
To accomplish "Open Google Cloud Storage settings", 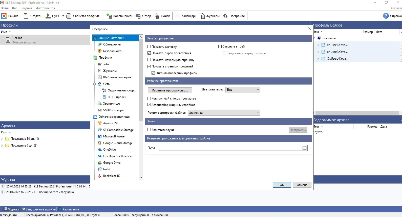I will pos(118,143).
